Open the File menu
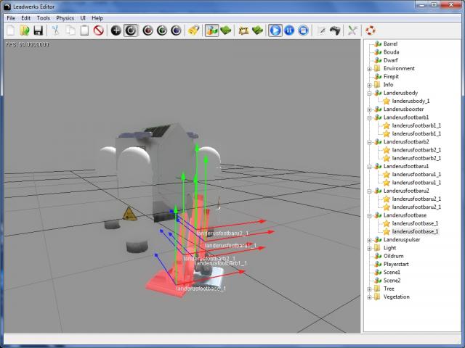465x348 pixels. (x=11, y=17)
